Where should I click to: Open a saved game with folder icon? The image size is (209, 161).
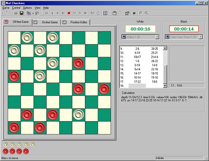click(x=16, y=13)
